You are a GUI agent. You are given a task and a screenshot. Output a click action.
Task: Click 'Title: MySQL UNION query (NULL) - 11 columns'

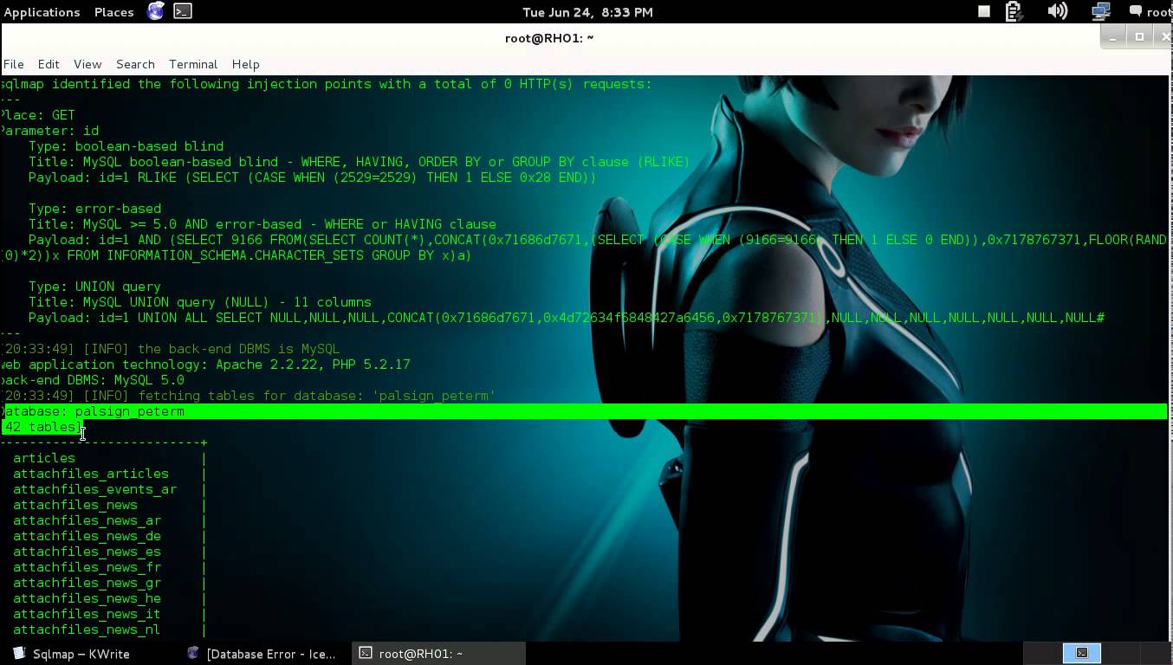[200, 302]
